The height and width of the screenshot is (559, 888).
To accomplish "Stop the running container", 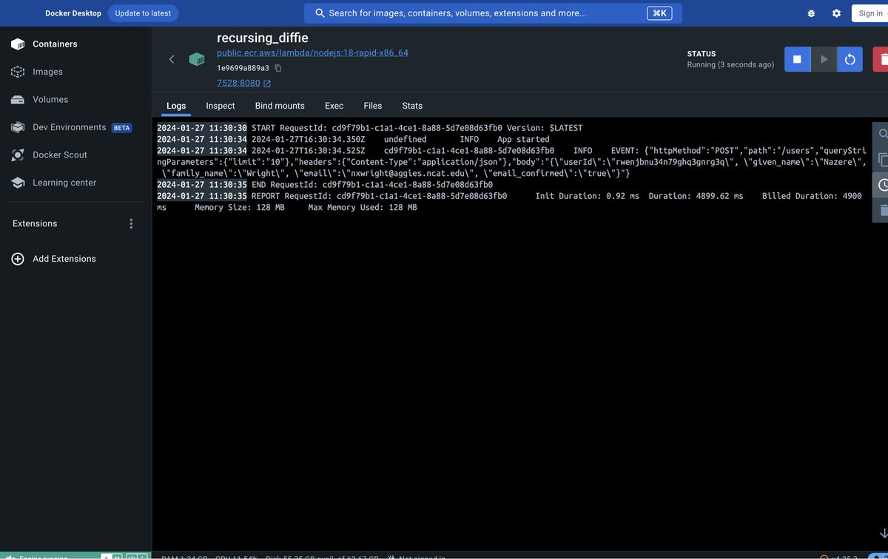I will [797, 59].
